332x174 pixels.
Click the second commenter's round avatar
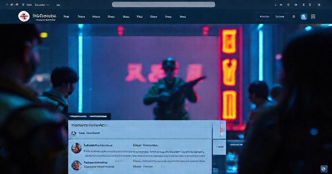click(x=76, y=165)
